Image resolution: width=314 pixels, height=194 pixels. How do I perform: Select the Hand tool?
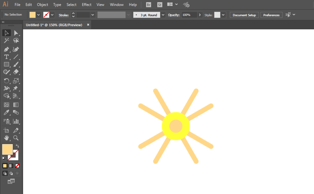coord(6,138)
